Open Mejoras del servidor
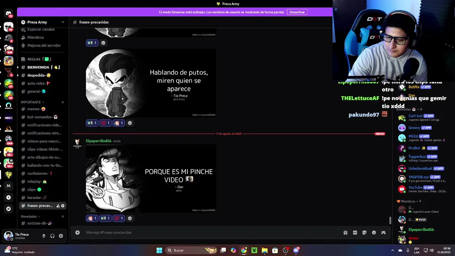The width and height of the screenshot is (455, 256). (x=43, y=46)
